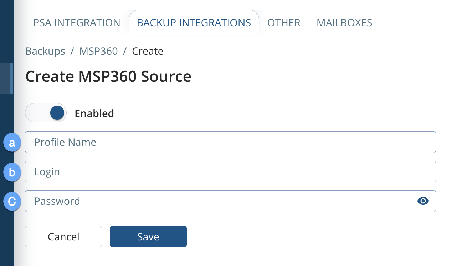
Task: Select the MAILBOXES tab
Action: [344, 22]
